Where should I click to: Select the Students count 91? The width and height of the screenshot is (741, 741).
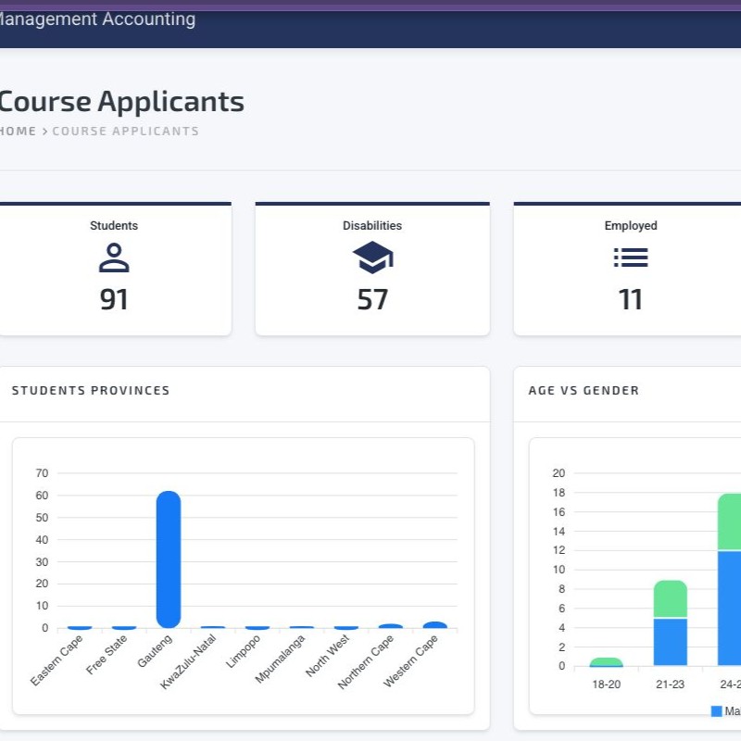[114, 300]
